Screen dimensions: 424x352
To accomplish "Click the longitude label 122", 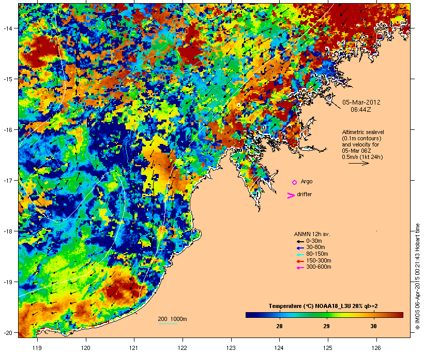I will (x=183, y=348).
